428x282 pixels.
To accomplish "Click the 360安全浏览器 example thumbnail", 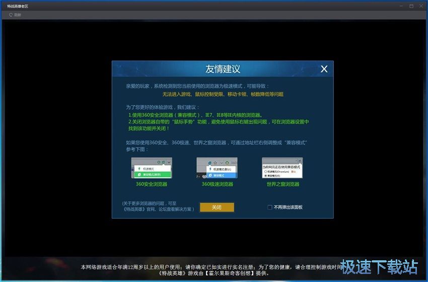I will (152, 168).
